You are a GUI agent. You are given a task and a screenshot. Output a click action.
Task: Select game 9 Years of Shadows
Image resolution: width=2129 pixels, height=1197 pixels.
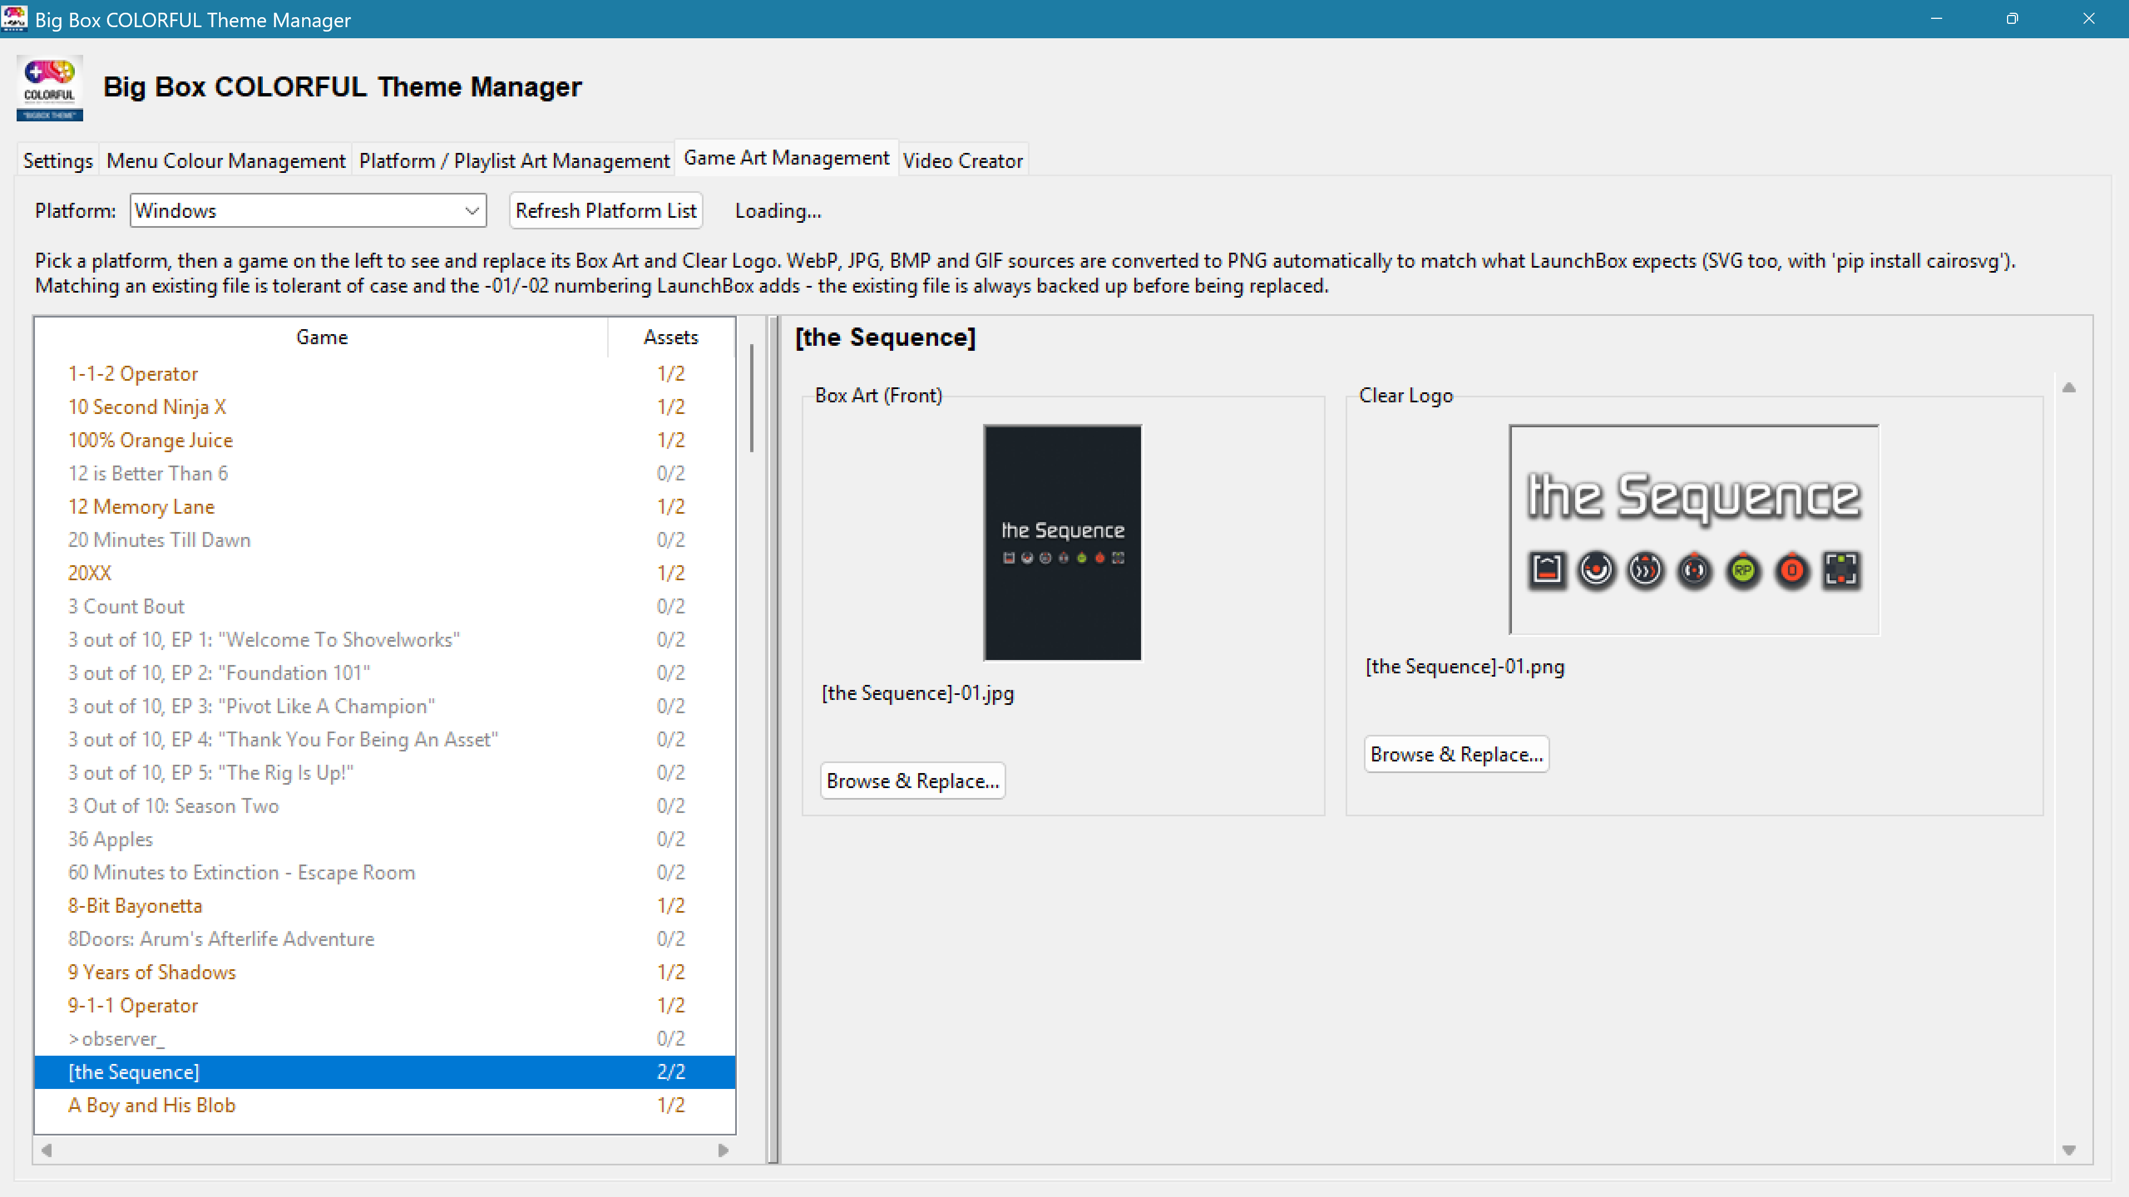click(x=385, y=973)
